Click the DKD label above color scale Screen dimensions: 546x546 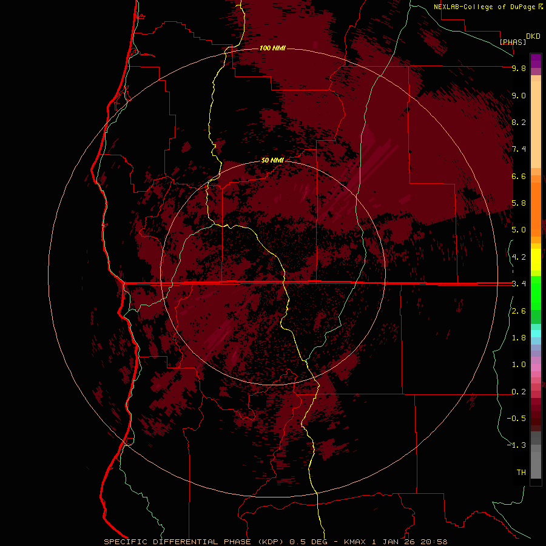[533, 36]
